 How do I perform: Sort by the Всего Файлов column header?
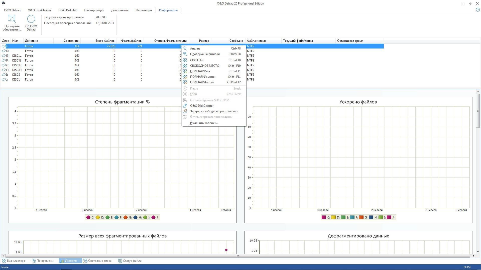click(98, 41)
